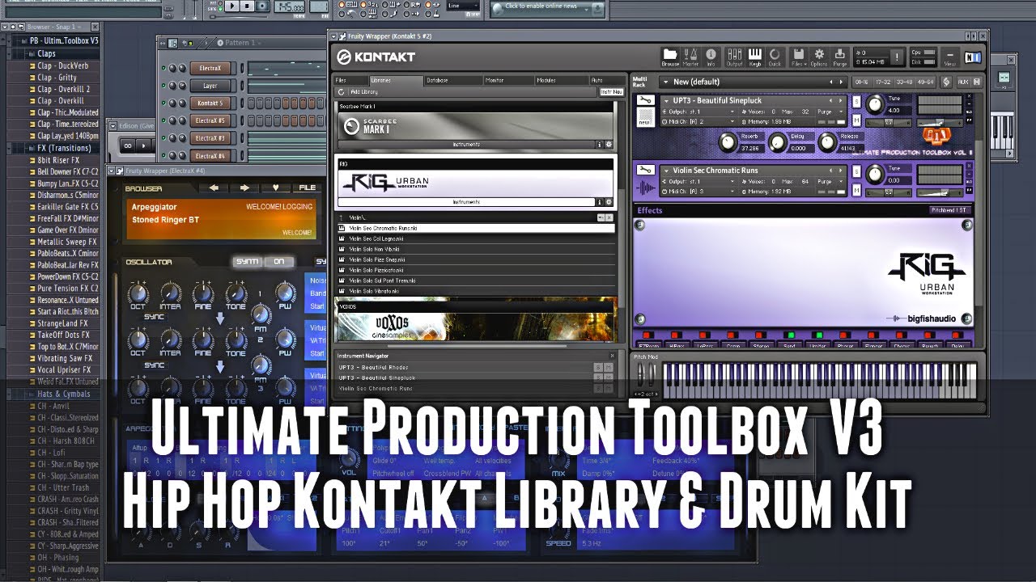This screenshot has height=582, width=1036.
Task: Click the FILE button in ElectraX browser
Action: pos(308,188)
